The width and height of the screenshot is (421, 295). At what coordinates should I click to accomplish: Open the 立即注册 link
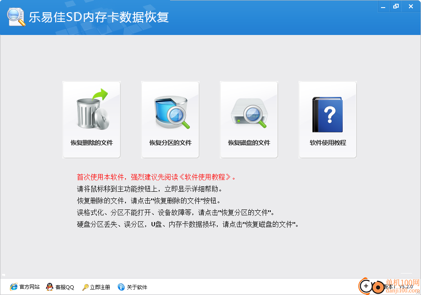[100, 287]
